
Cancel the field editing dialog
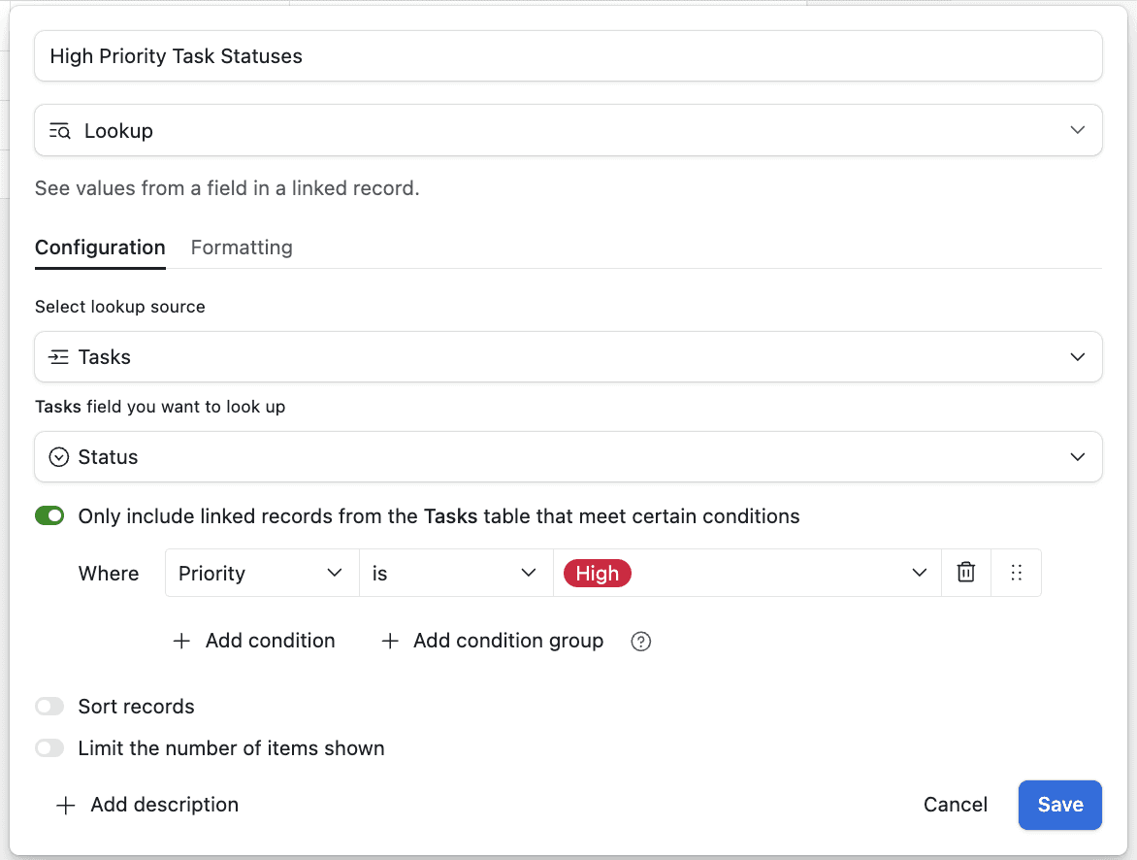(955, 805)
